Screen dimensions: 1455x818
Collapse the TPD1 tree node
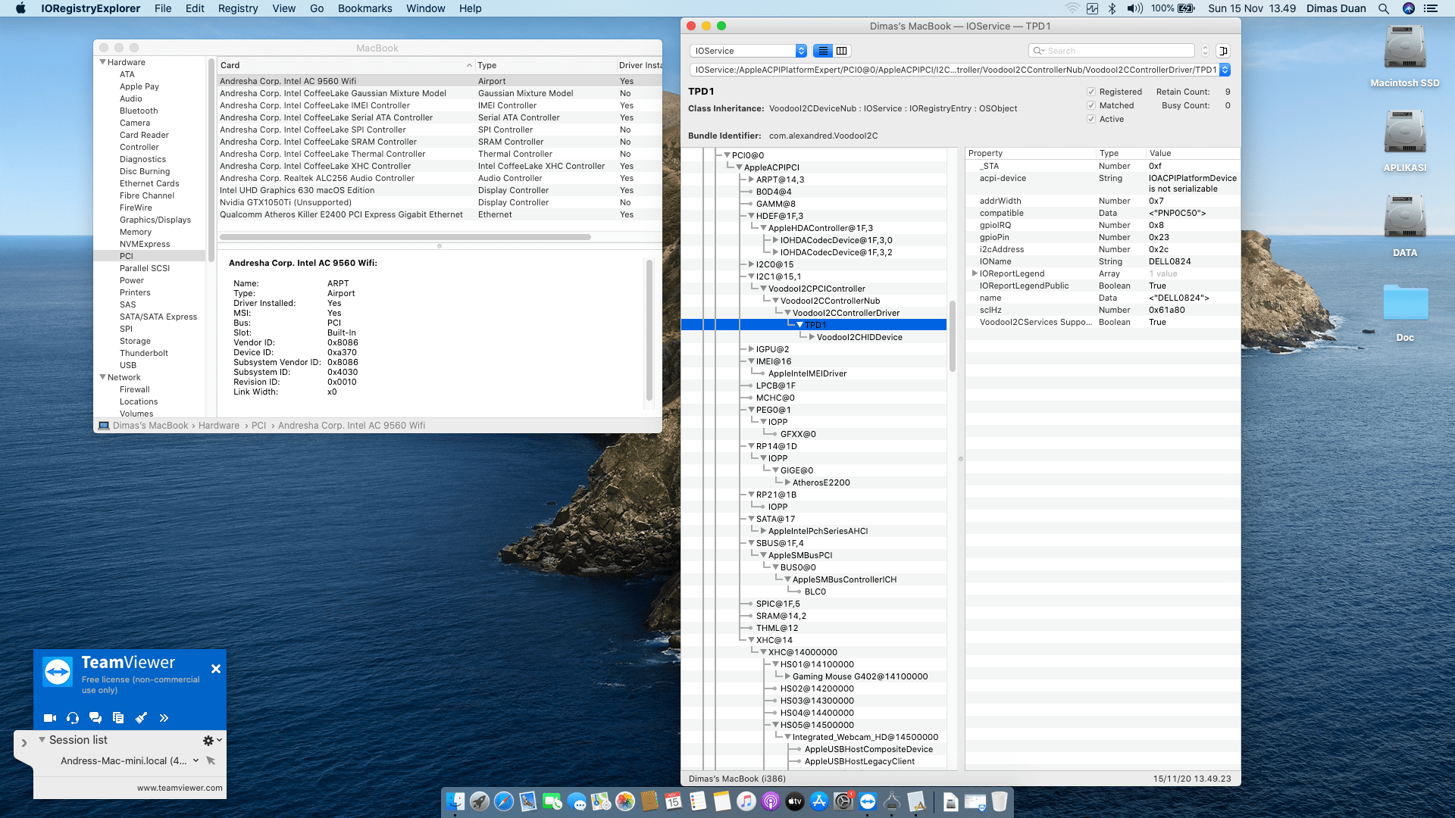point(799,325)
